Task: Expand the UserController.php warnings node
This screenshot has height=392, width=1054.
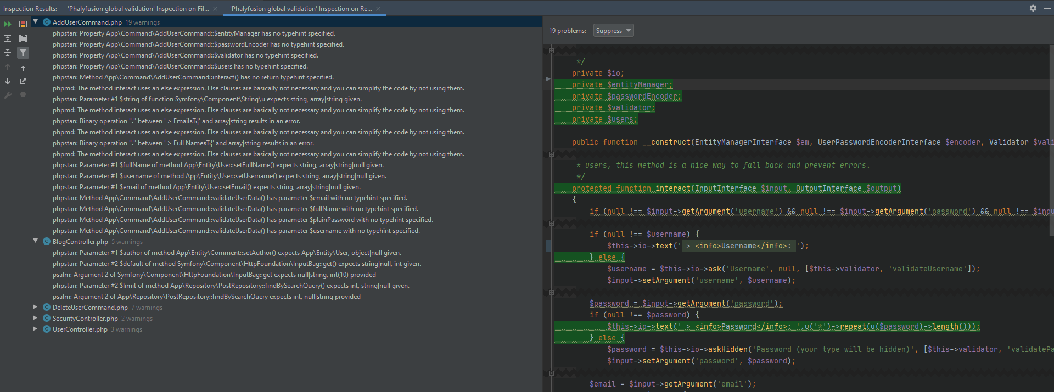Action: click(x=35, y=329)
